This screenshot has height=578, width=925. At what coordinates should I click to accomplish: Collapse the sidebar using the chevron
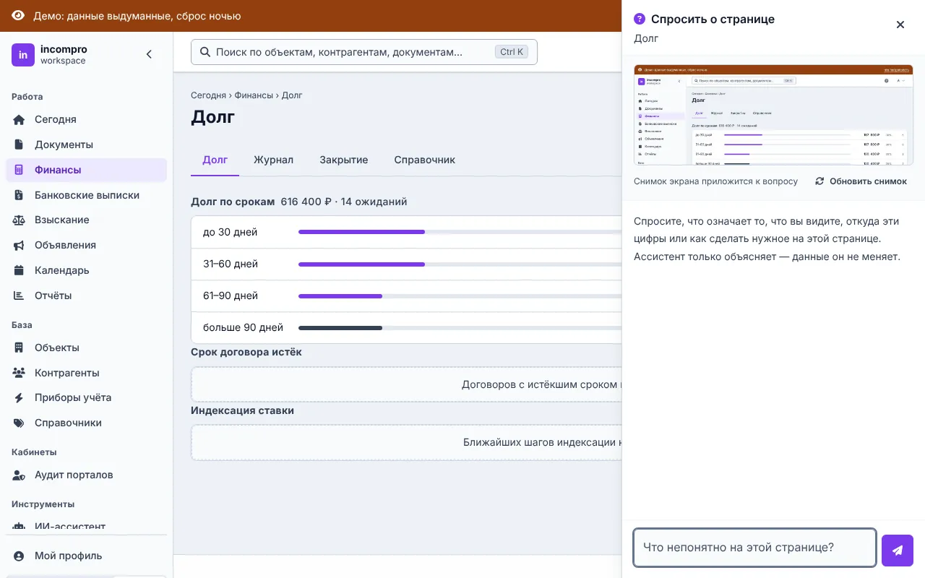(x=149, y=54)
